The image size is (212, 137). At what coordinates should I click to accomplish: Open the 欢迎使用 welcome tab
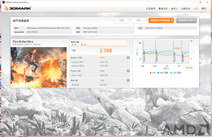click(151, 8)
